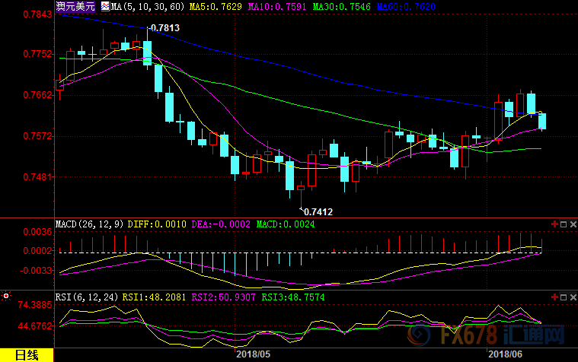Close the RSI indicator panel
The height and width of the screenshot is (362, 578).
point(572,295)
